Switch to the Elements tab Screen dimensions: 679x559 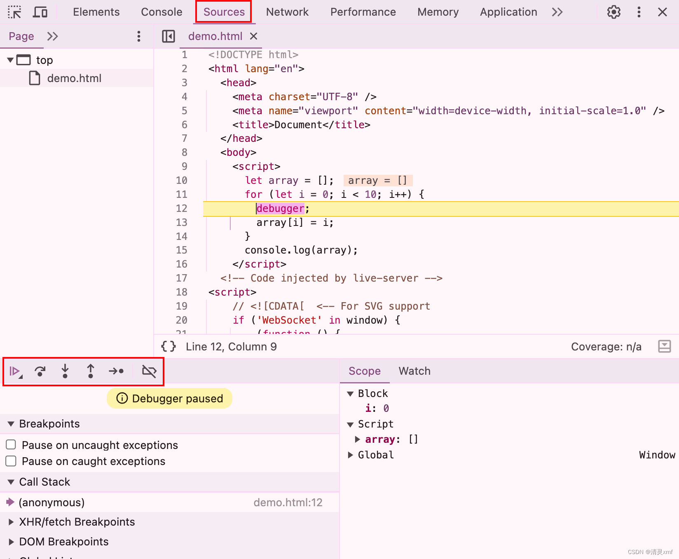[96, 12]
